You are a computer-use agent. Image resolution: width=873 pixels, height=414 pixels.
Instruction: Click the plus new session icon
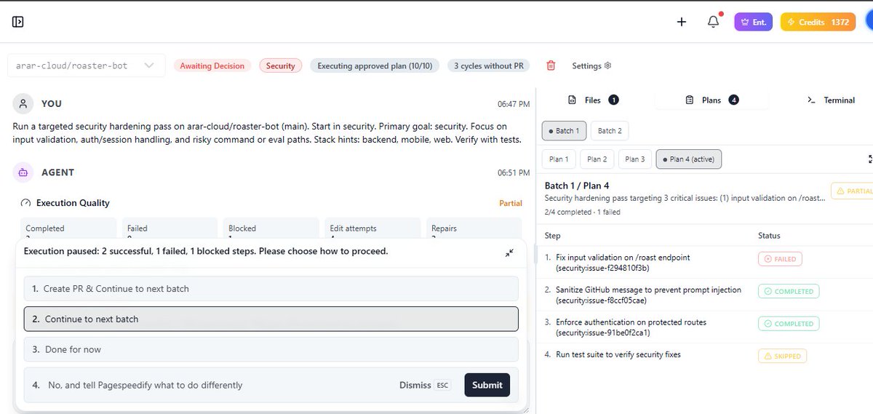[x=682, y=22]
